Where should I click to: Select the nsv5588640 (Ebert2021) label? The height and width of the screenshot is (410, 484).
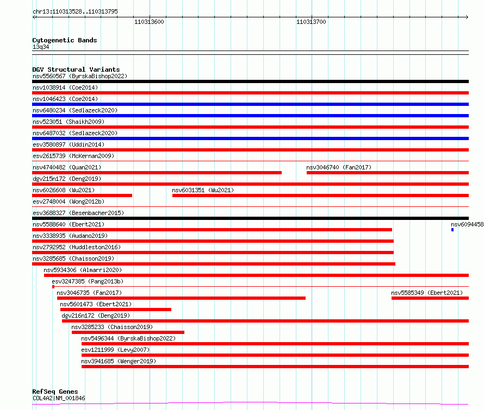69,224
